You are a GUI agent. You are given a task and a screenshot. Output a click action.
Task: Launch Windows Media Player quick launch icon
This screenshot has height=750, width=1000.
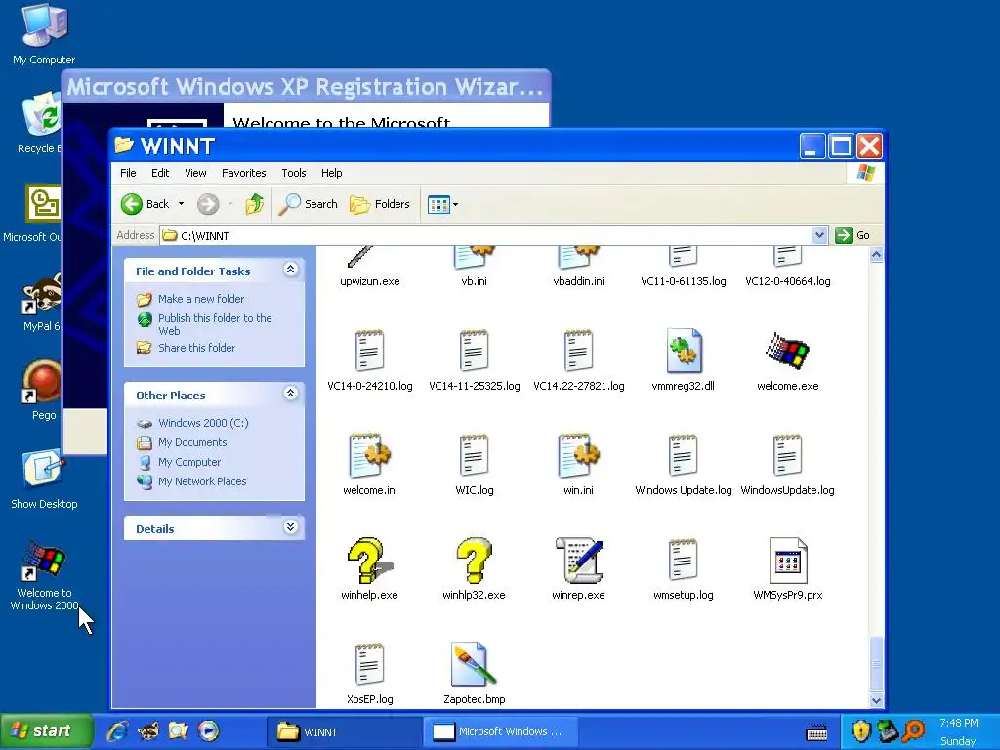point(208,730)
